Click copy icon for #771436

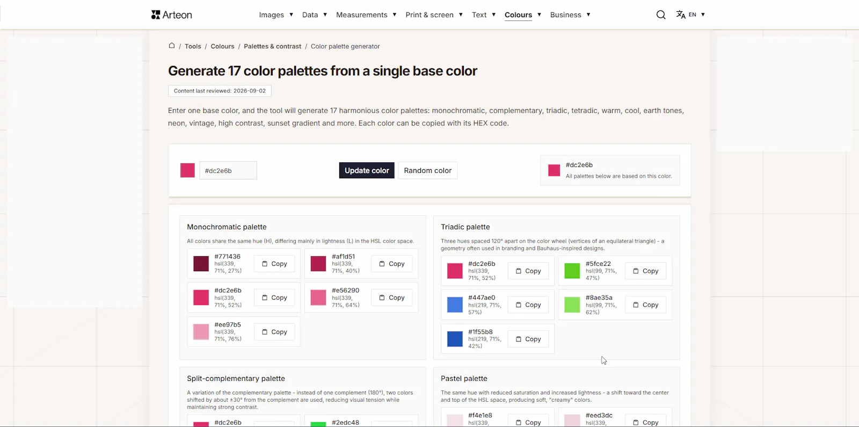(265, 264)
